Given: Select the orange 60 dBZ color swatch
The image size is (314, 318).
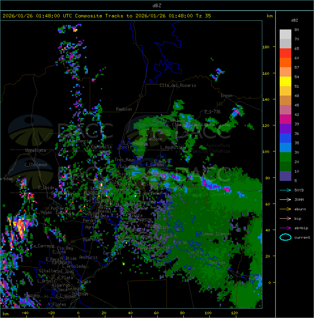Looking at the screenshot, I should coord(285,62).
